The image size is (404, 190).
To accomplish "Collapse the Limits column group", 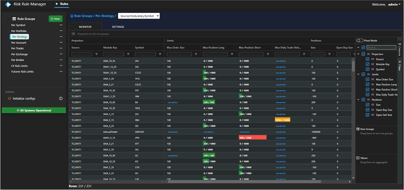I will [358, 74].
